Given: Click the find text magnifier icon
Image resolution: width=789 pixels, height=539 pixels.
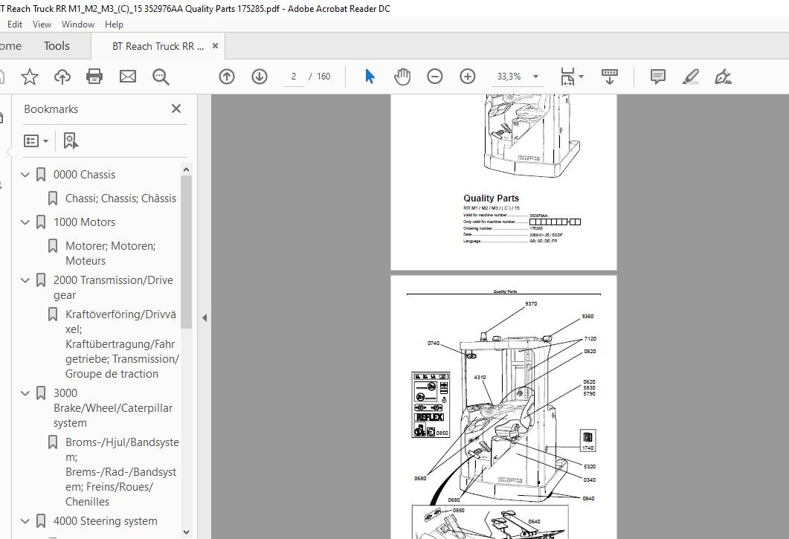Looking at the screenshot, I should [x=161, y=77].
